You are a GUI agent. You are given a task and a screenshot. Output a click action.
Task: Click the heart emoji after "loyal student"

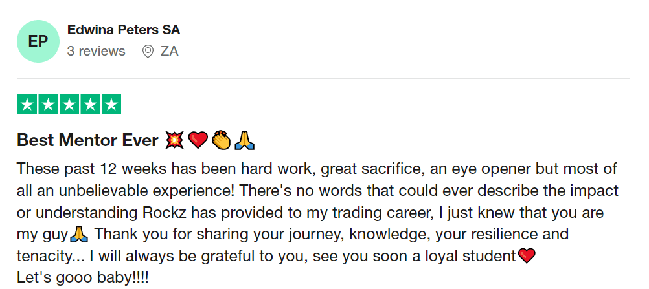(527, 256)
